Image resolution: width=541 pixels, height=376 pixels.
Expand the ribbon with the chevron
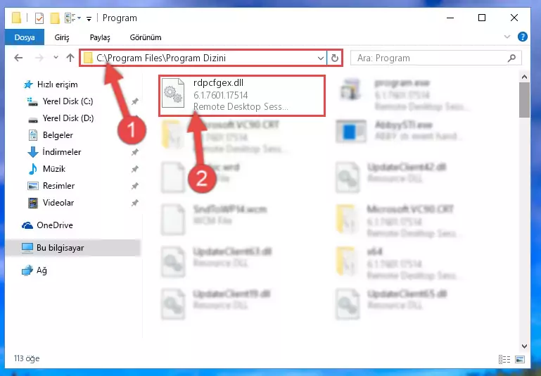pos(507,37)
